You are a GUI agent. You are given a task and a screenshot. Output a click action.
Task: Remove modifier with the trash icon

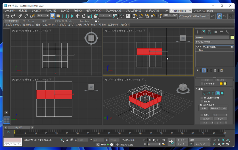215,70
